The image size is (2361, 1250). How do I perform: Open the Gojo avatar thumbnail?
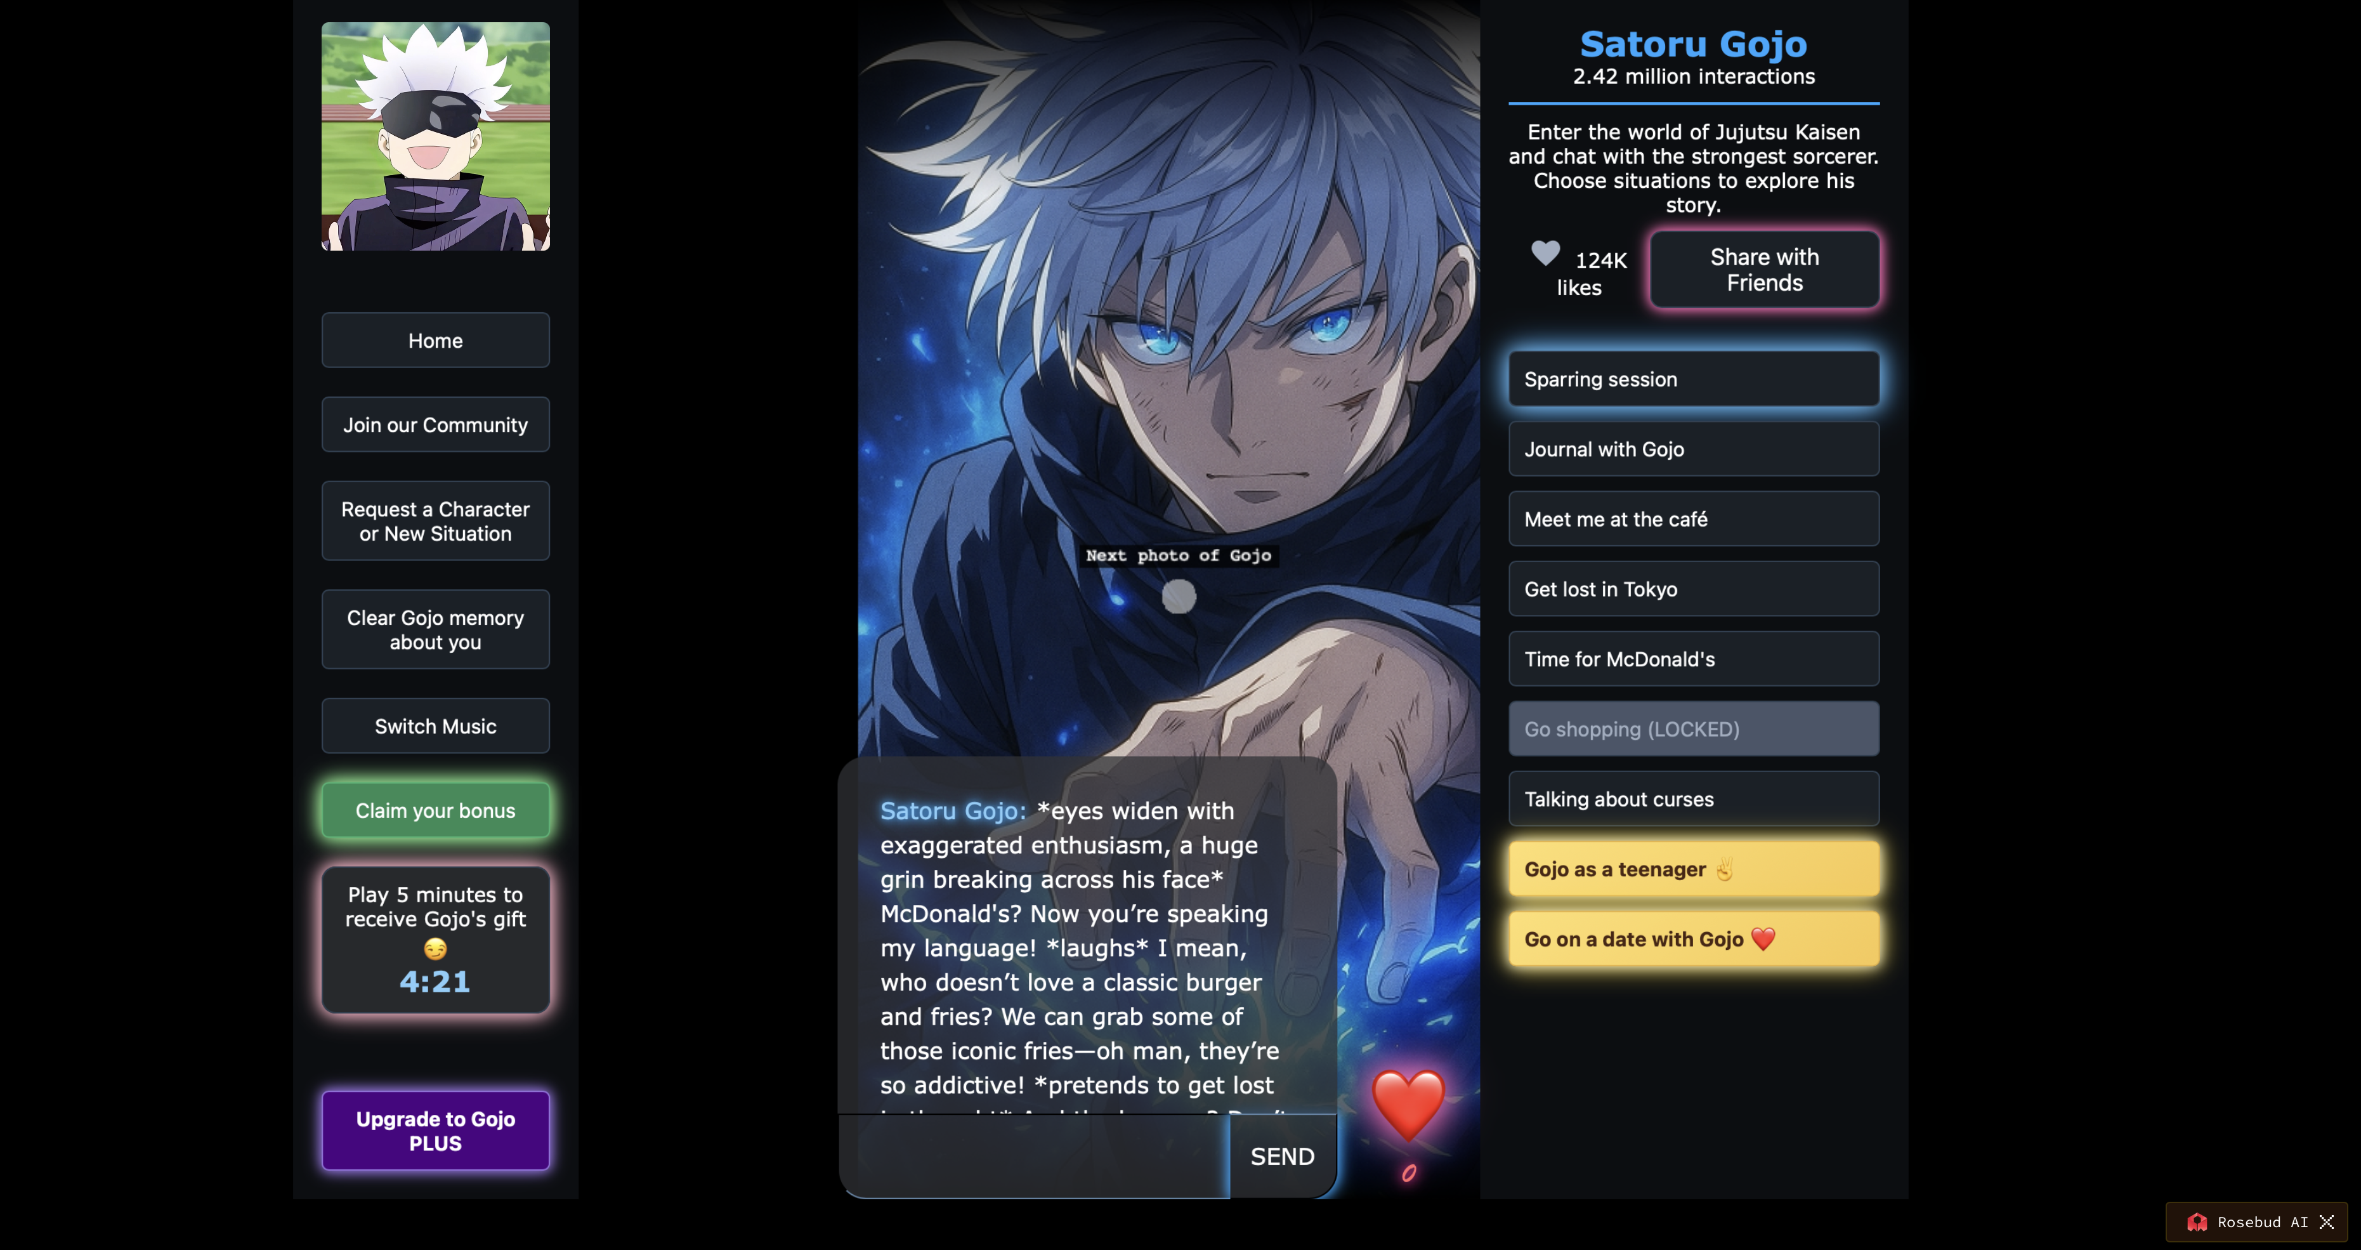(435, 136)
